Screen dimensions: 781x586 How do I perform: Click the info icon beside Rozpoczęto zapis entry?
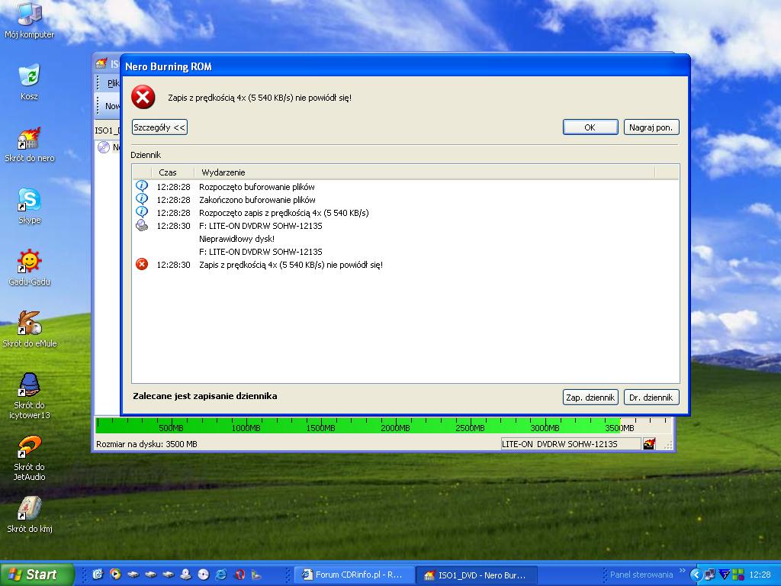pos(142,212)
